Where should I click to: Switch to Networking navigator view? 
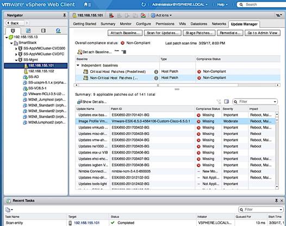coord(58,30)
